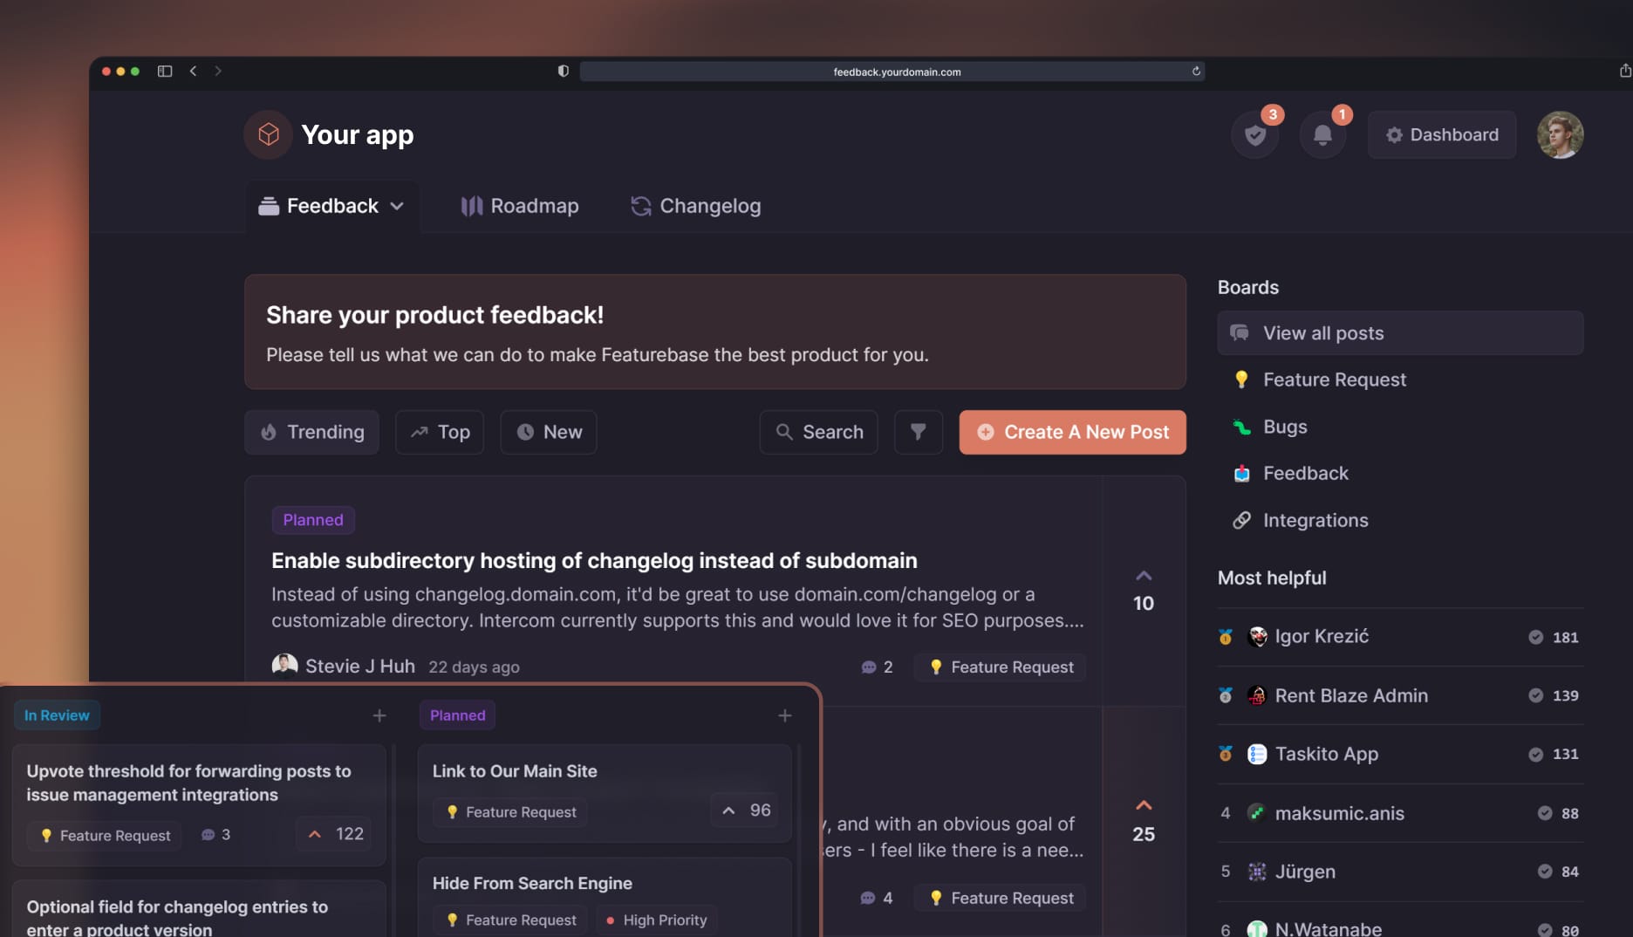The image size is (1633, 937).
Task: Click the Your app cube logo
Action: (268, 134)
